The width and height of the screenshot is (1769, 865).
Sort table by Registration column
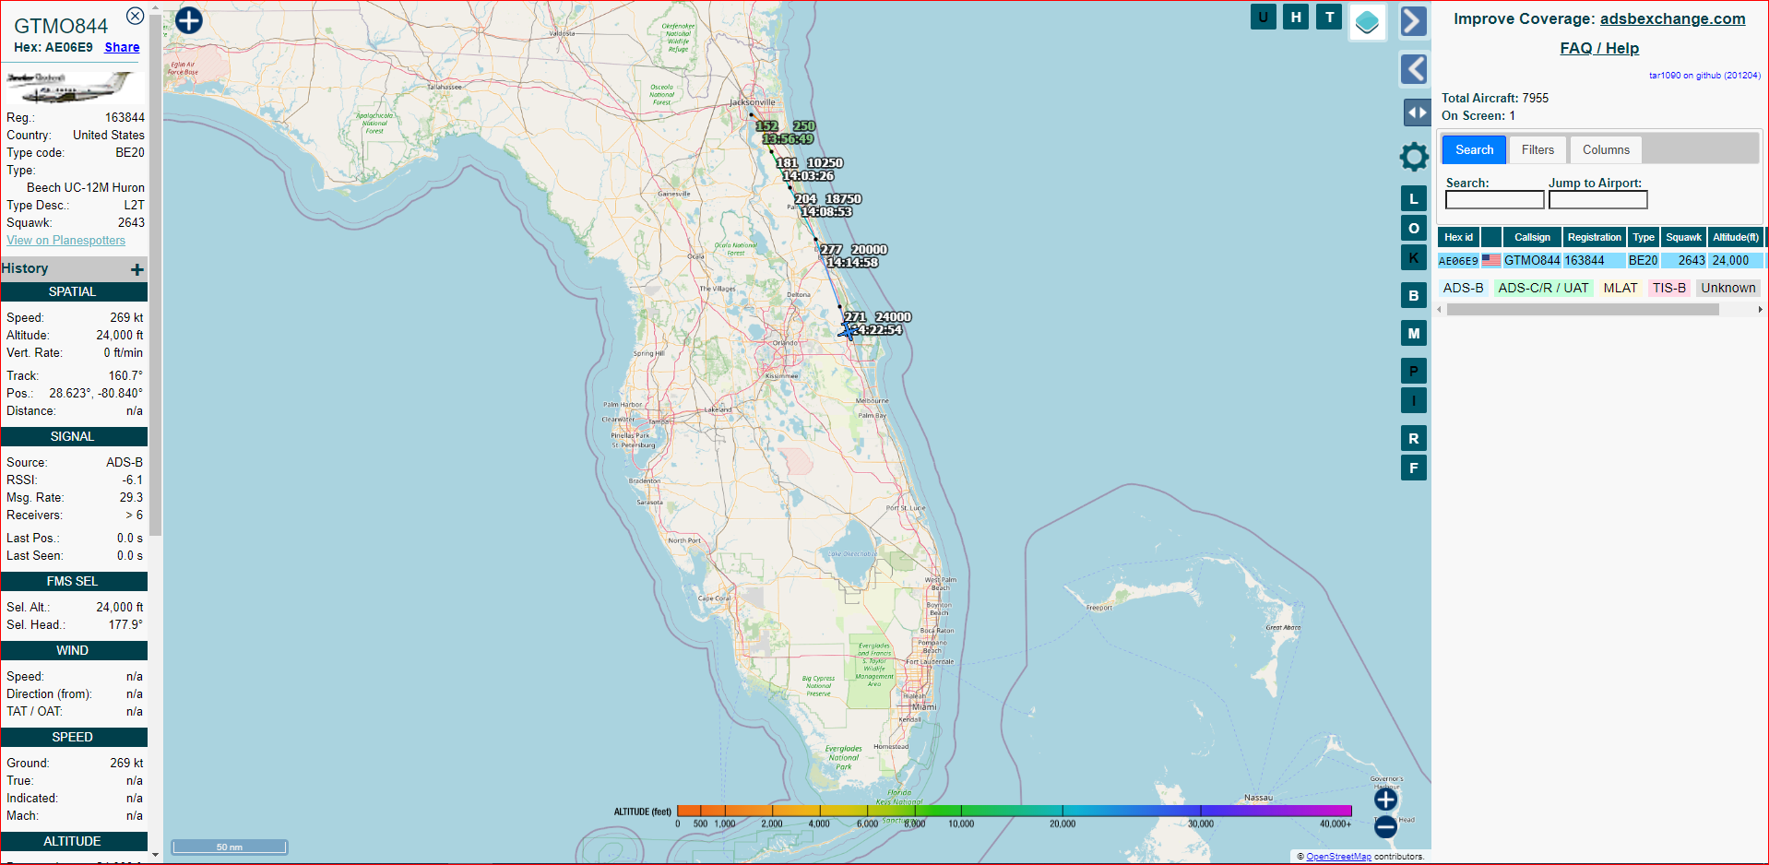coord(1594,237)
